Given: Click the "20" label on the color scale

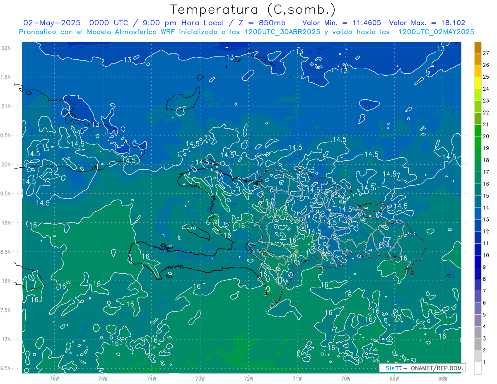Looking at the screenshot, I should coord(486,136).
